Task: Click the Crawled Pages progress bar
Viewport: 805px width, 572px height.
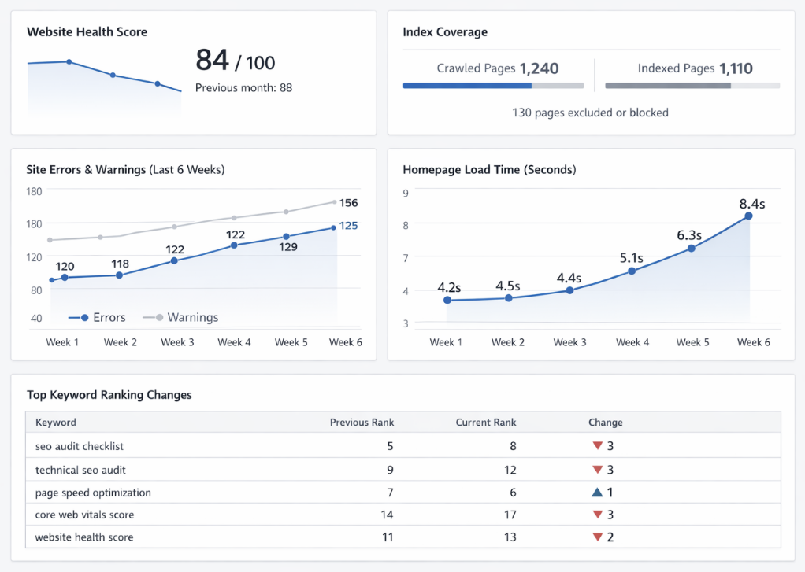Action: point(493,86)
